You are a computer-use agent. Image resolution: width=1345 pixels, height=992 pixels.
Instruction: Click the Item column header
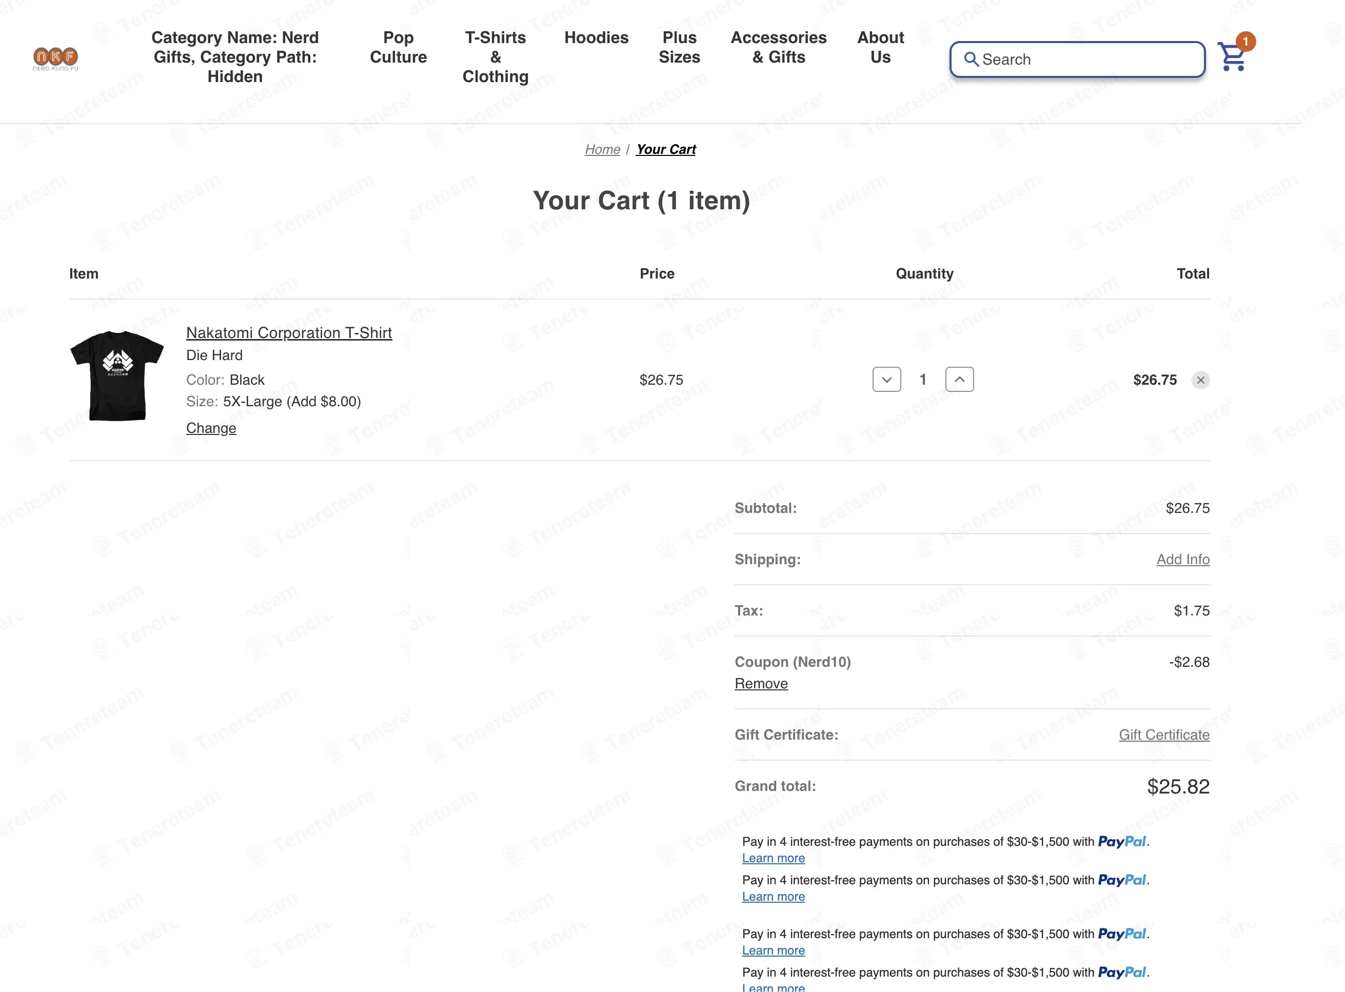click(84, 274)
